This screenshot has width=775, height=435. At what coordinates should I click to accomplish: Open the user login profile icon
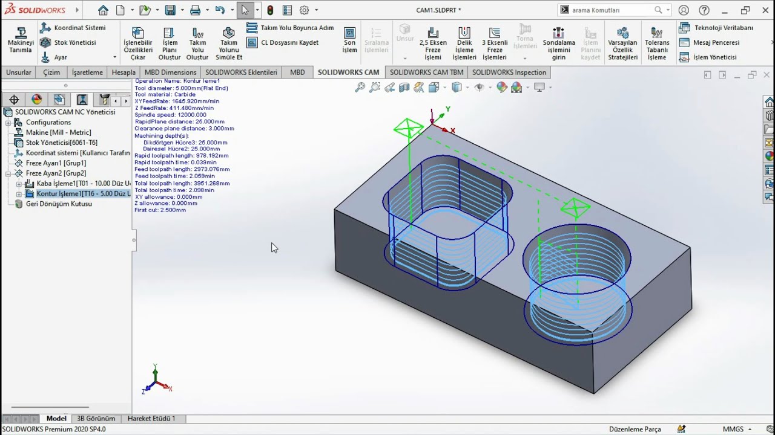684,10
